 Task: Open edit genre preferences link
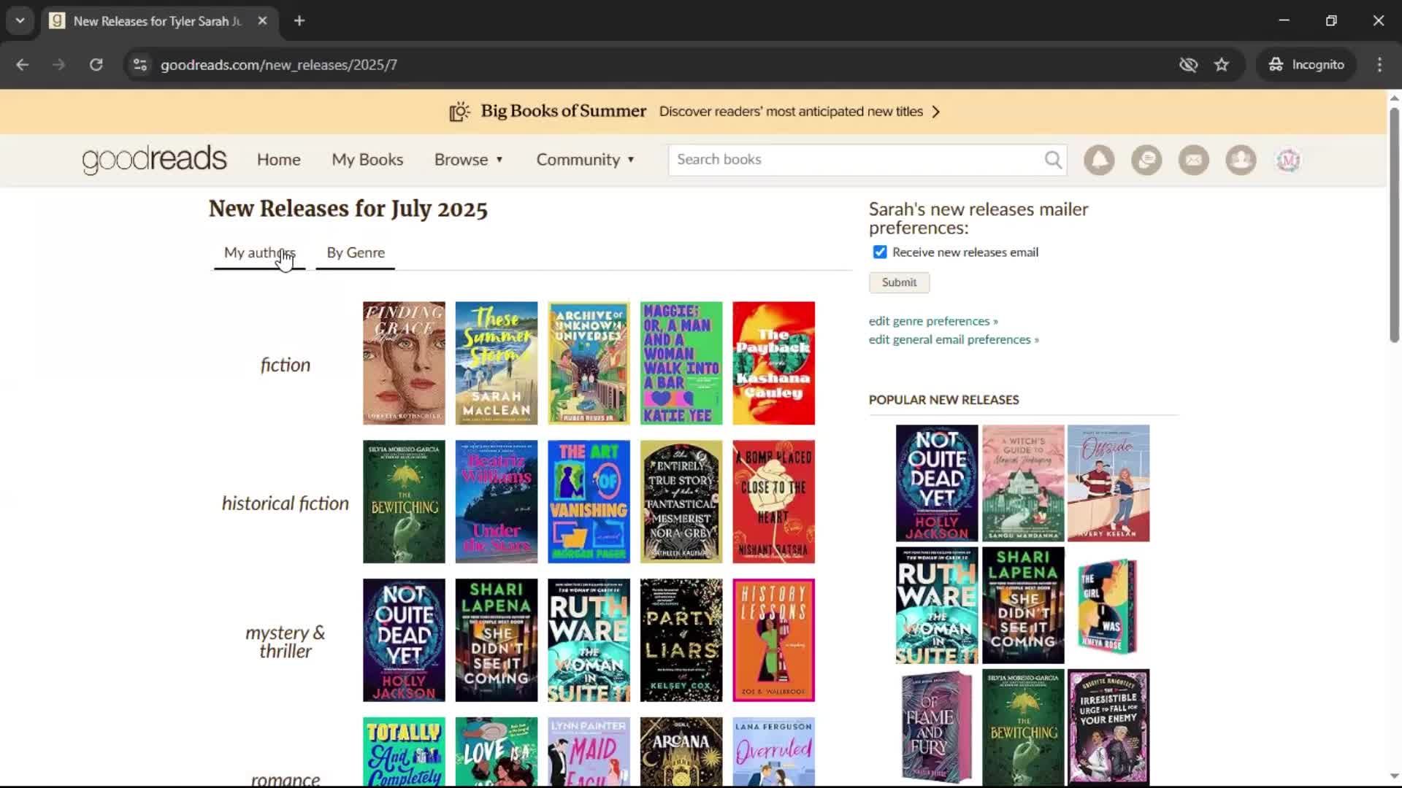point(933,321)
